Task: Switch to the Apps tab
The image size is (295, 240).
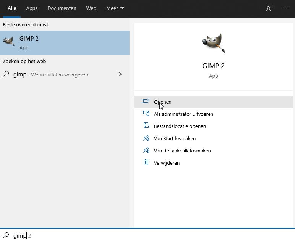Action: coord(32,8)
